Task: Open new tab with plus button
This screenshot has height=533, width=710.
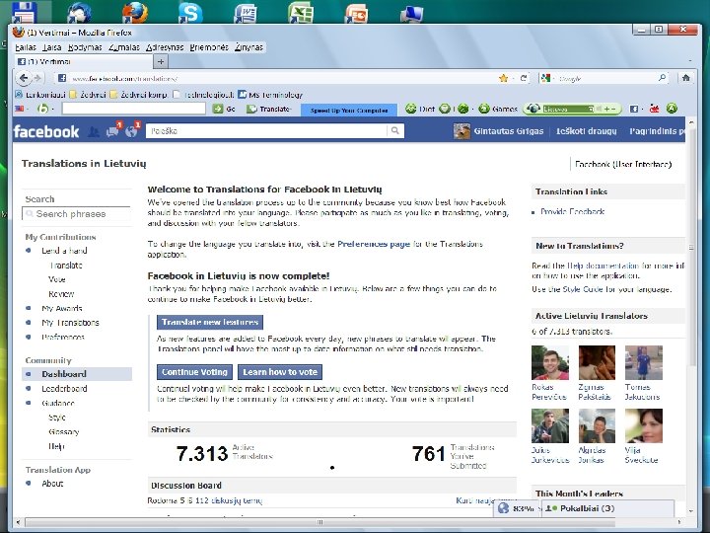Action: (x=161, y=61)
